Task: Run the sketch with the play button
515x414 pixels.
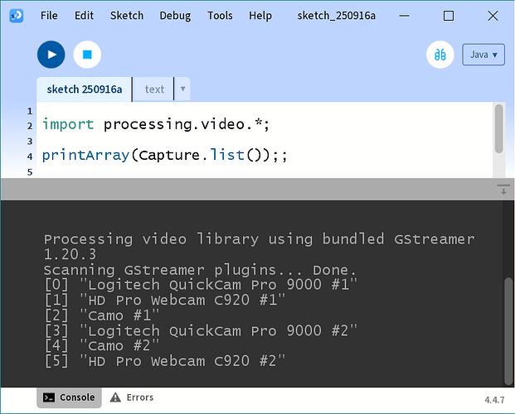Action: (51, 55)
